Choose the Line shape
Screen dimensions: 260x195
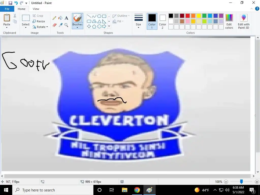(89, 16)
